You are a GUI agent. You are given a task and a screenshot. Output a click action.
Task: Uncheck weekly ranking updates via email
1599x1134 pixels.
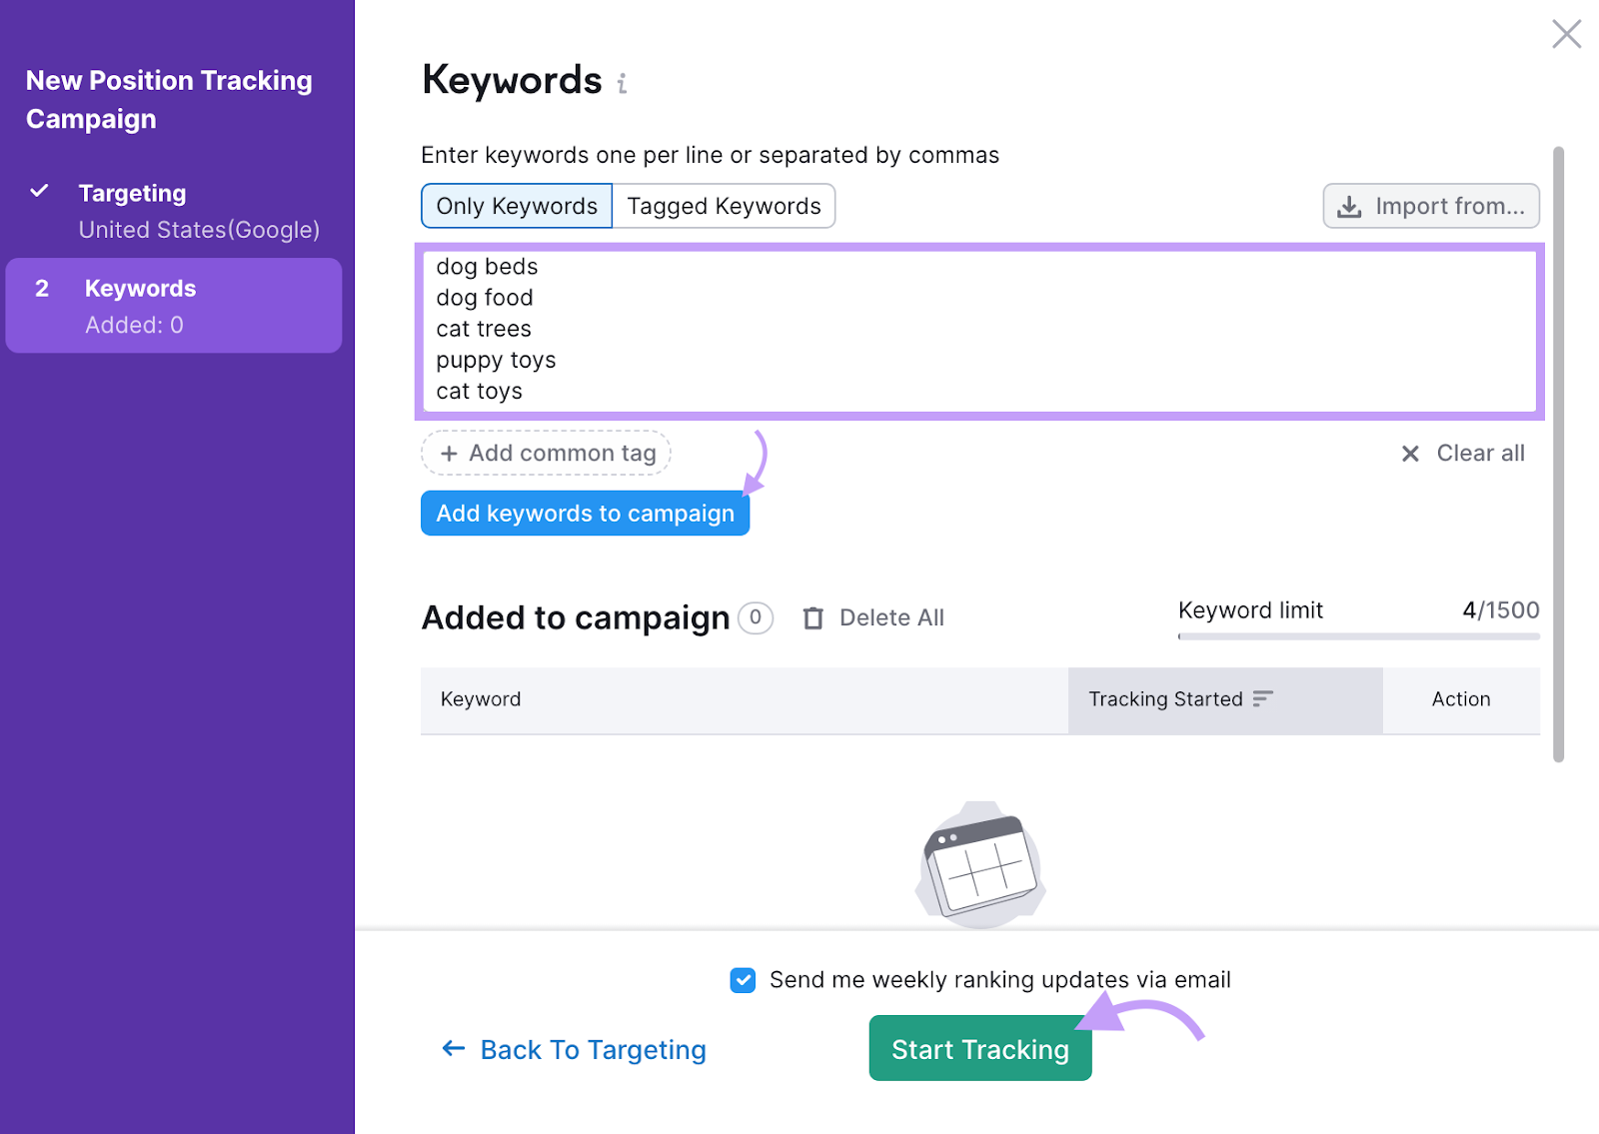pos(742,980)
